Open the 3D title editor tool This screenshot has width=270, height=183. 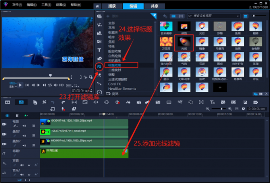pyautogui.click(x=212, y=102)
